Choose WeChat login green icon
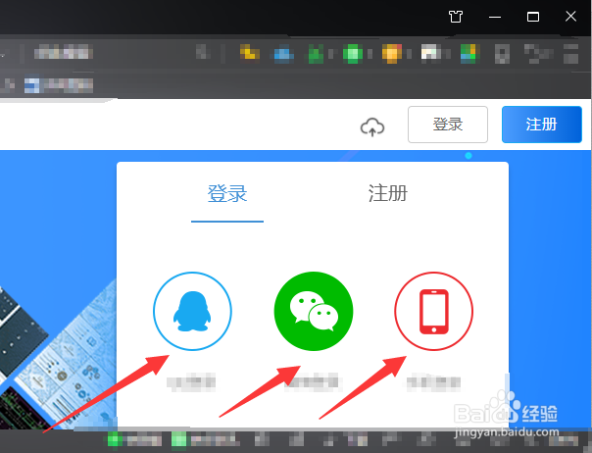Viewport: 592px width, 453px height. coord(314,311)
